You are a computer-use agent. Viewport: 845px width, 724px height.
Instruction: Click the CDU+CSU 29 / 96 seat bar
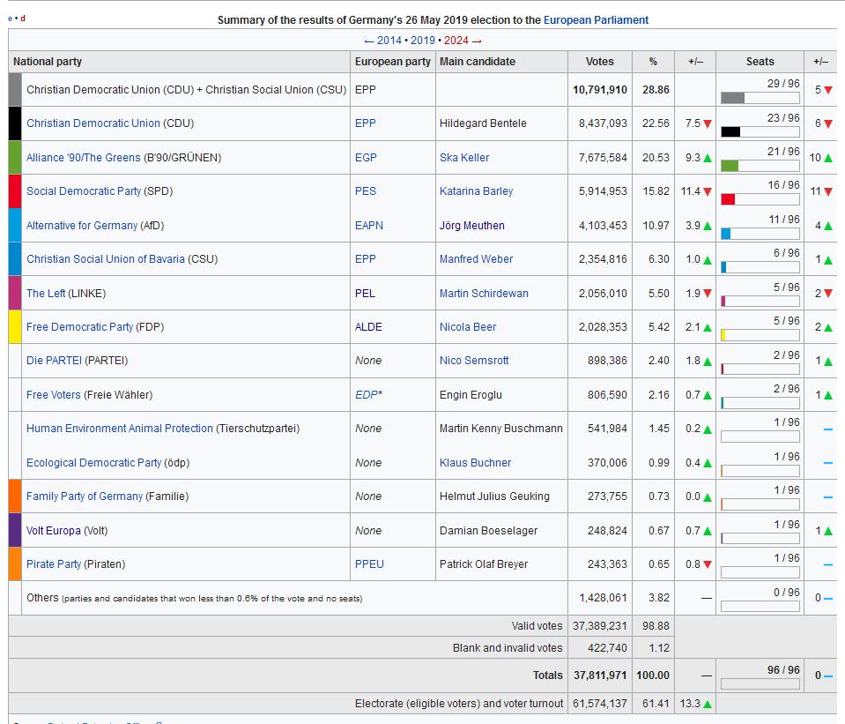point(760,98)
